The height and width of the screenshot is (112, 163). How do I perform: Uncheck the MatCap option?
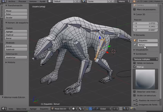[x=134, y=67]
